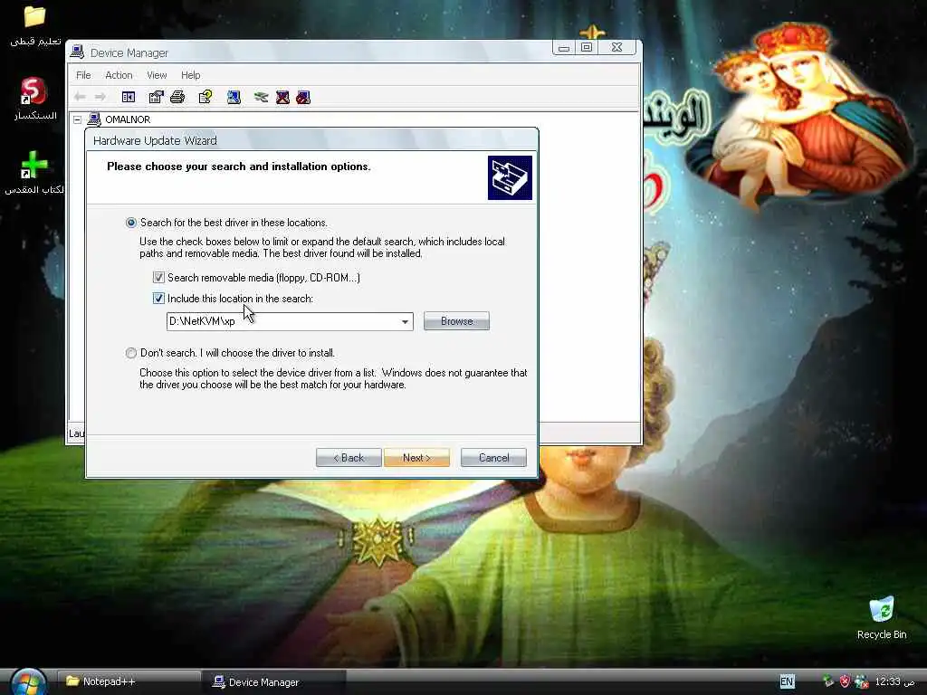Screen dimensions: 927x695
Task: Click the safely remove hardware tray icon
Action: point(827,681)
